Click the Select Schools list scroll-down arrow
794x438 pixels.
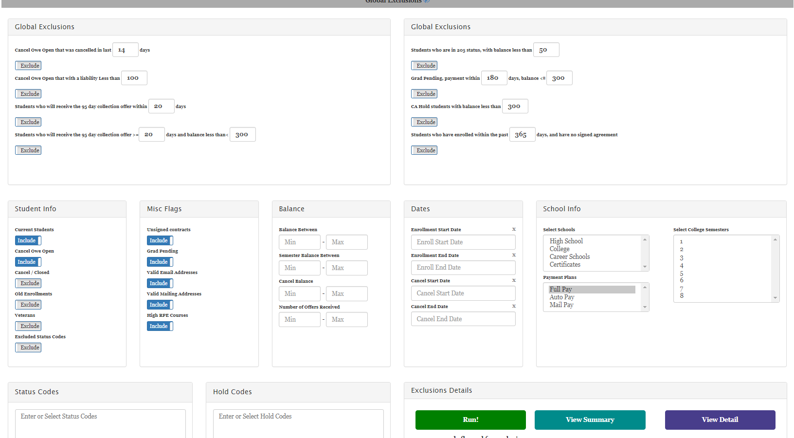[x=645, y=267]
